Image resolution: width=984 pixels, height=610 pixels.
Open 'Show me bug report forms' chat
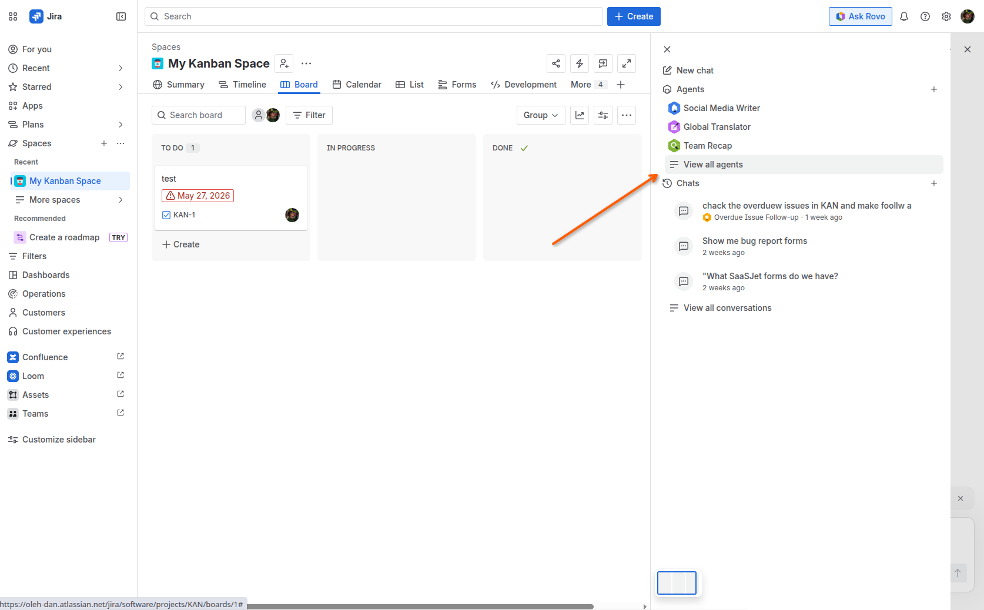coord(754,246)
